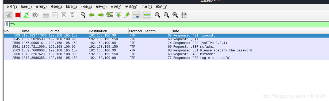The image size is (329, 101).
Task: Go forward to next packet arrow
Action: (101, 15)
